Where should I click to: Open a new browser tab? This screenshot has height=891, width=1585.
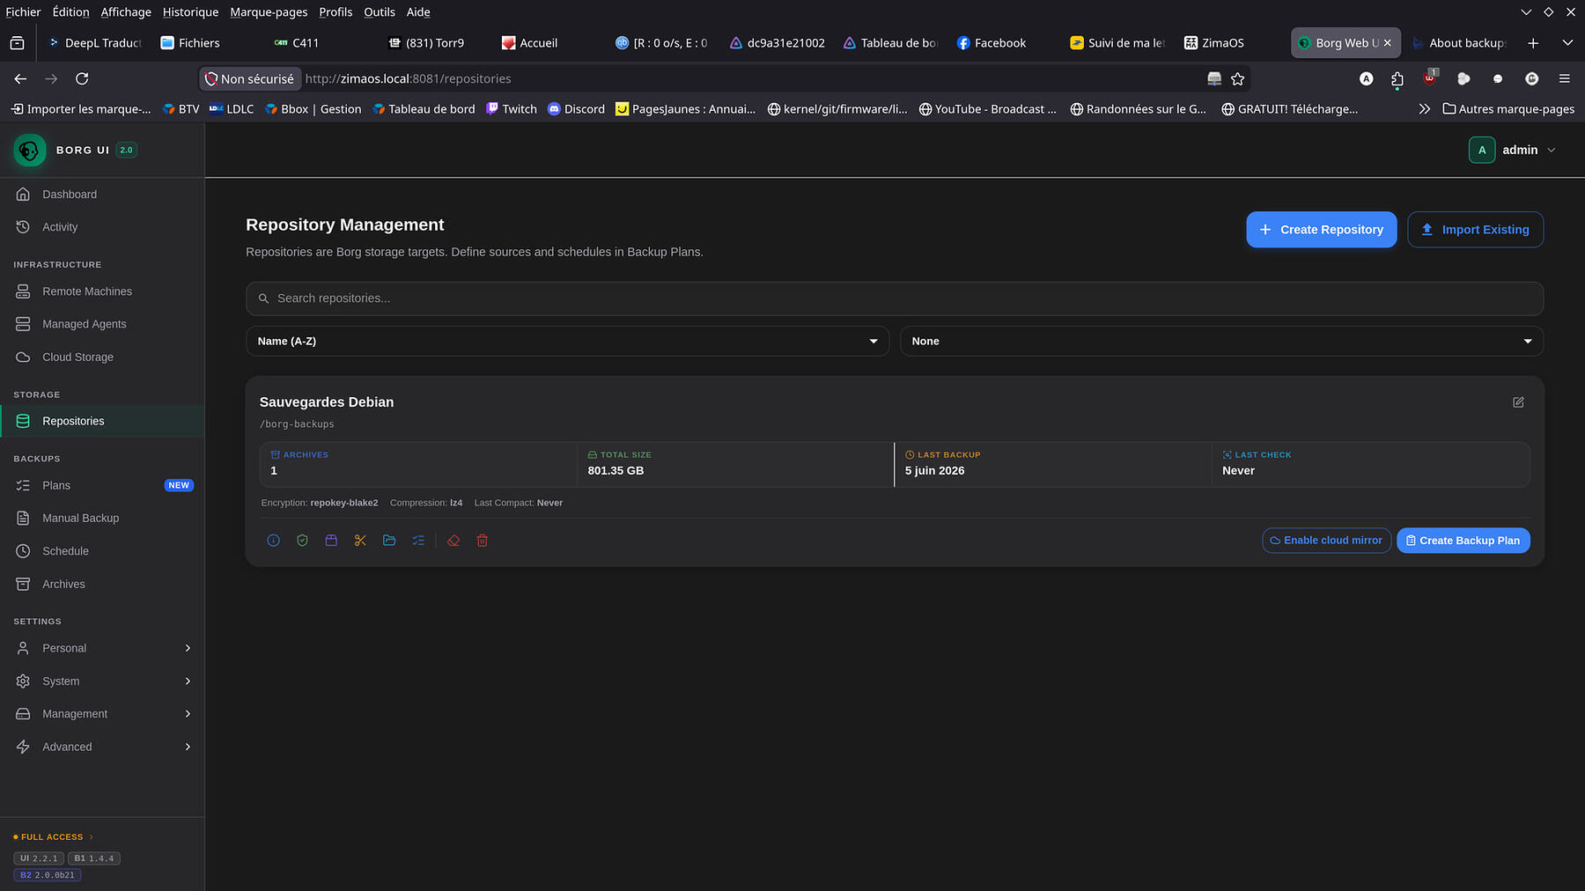(x=1533, y=43)
